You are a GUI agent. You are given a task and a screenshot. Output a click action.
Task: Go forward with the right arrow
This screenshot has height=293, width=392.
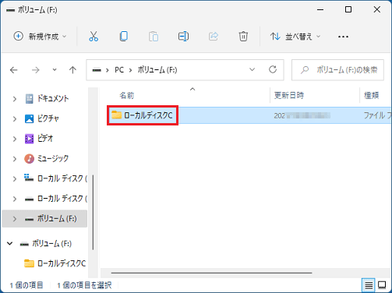[x=35, y=70]
